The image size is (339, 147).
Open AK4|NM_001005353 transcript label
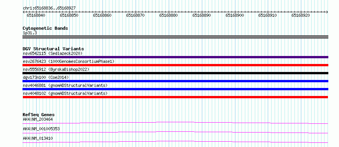click(x=41, y=129)
